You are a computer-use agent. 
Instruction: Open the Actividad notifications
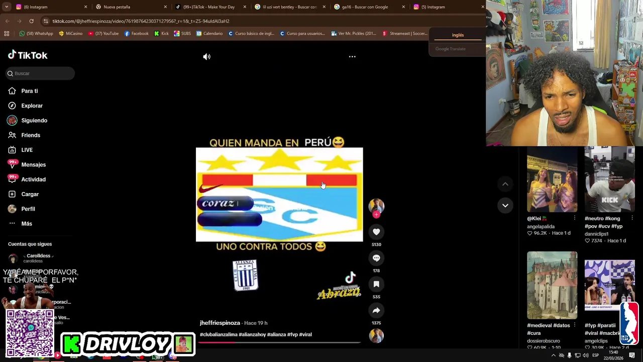33,179
